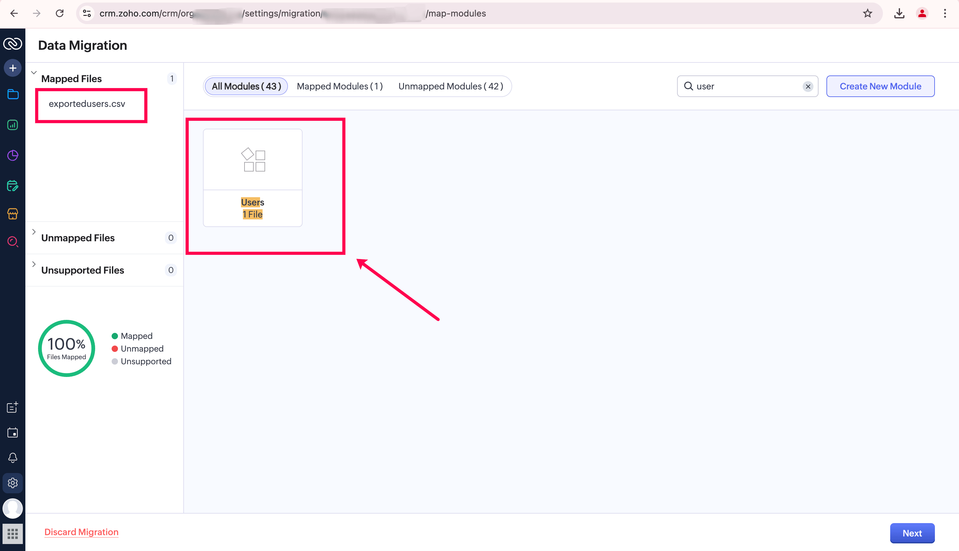This screenshot has height=551, width=959.
Task: Click the Discard Migration link
Action: pos(82,532)
